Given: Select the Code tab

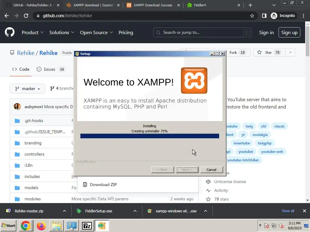Looking at the screenshot, I should coord(21,69).
